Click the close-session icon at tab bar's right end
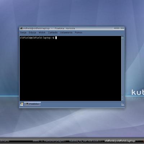The height and width of the screenshot is (144, 144). (x=122, y=104)
